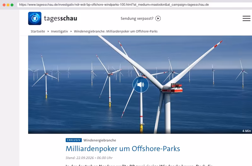This screenshot has height=166, width=252.
Task: Open the Milliardenpoker um Offshore-Parks headline
Action: 123,149
